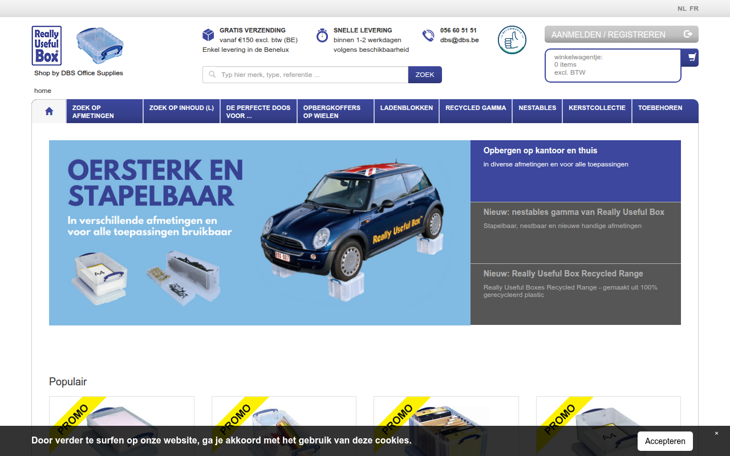The height and width of the screenshot is (456, 730).
Task: Click the ZOEK search button
Action: point(425,75)
